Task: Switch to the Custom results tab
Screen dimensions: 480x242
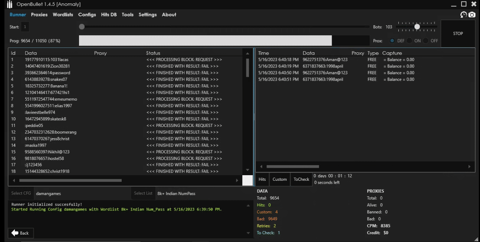Action: pos(280,179)
